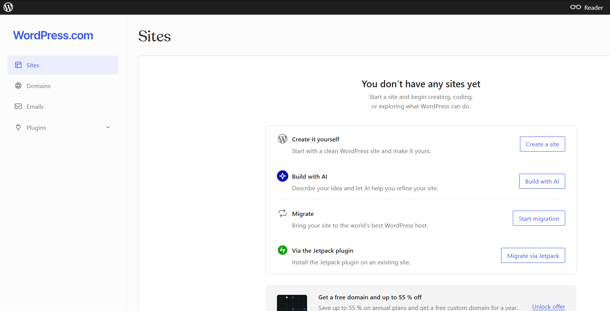Viewport: 610px width, 311px height.
Task: Click the blue Build with AI sparkle icon
Action: tap(283, 176)
